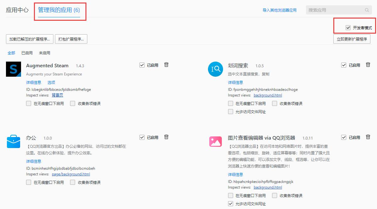The width and height of the screenshot is (377, 209).
Task: Open 导入其他浏览器应用 link
Action: [280, 10]
